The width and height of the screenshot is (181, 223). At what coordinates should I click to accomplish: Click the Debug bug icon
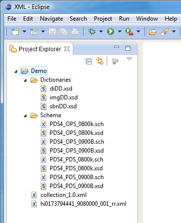coord(92,32)
